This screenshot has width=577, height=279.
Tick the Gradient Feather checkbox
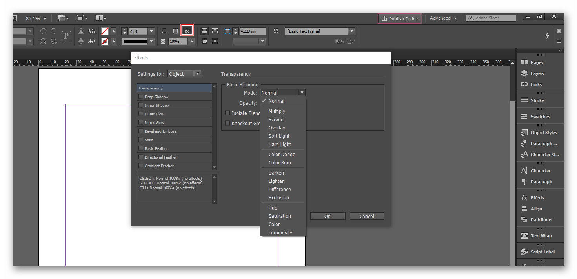click(141, 166)
